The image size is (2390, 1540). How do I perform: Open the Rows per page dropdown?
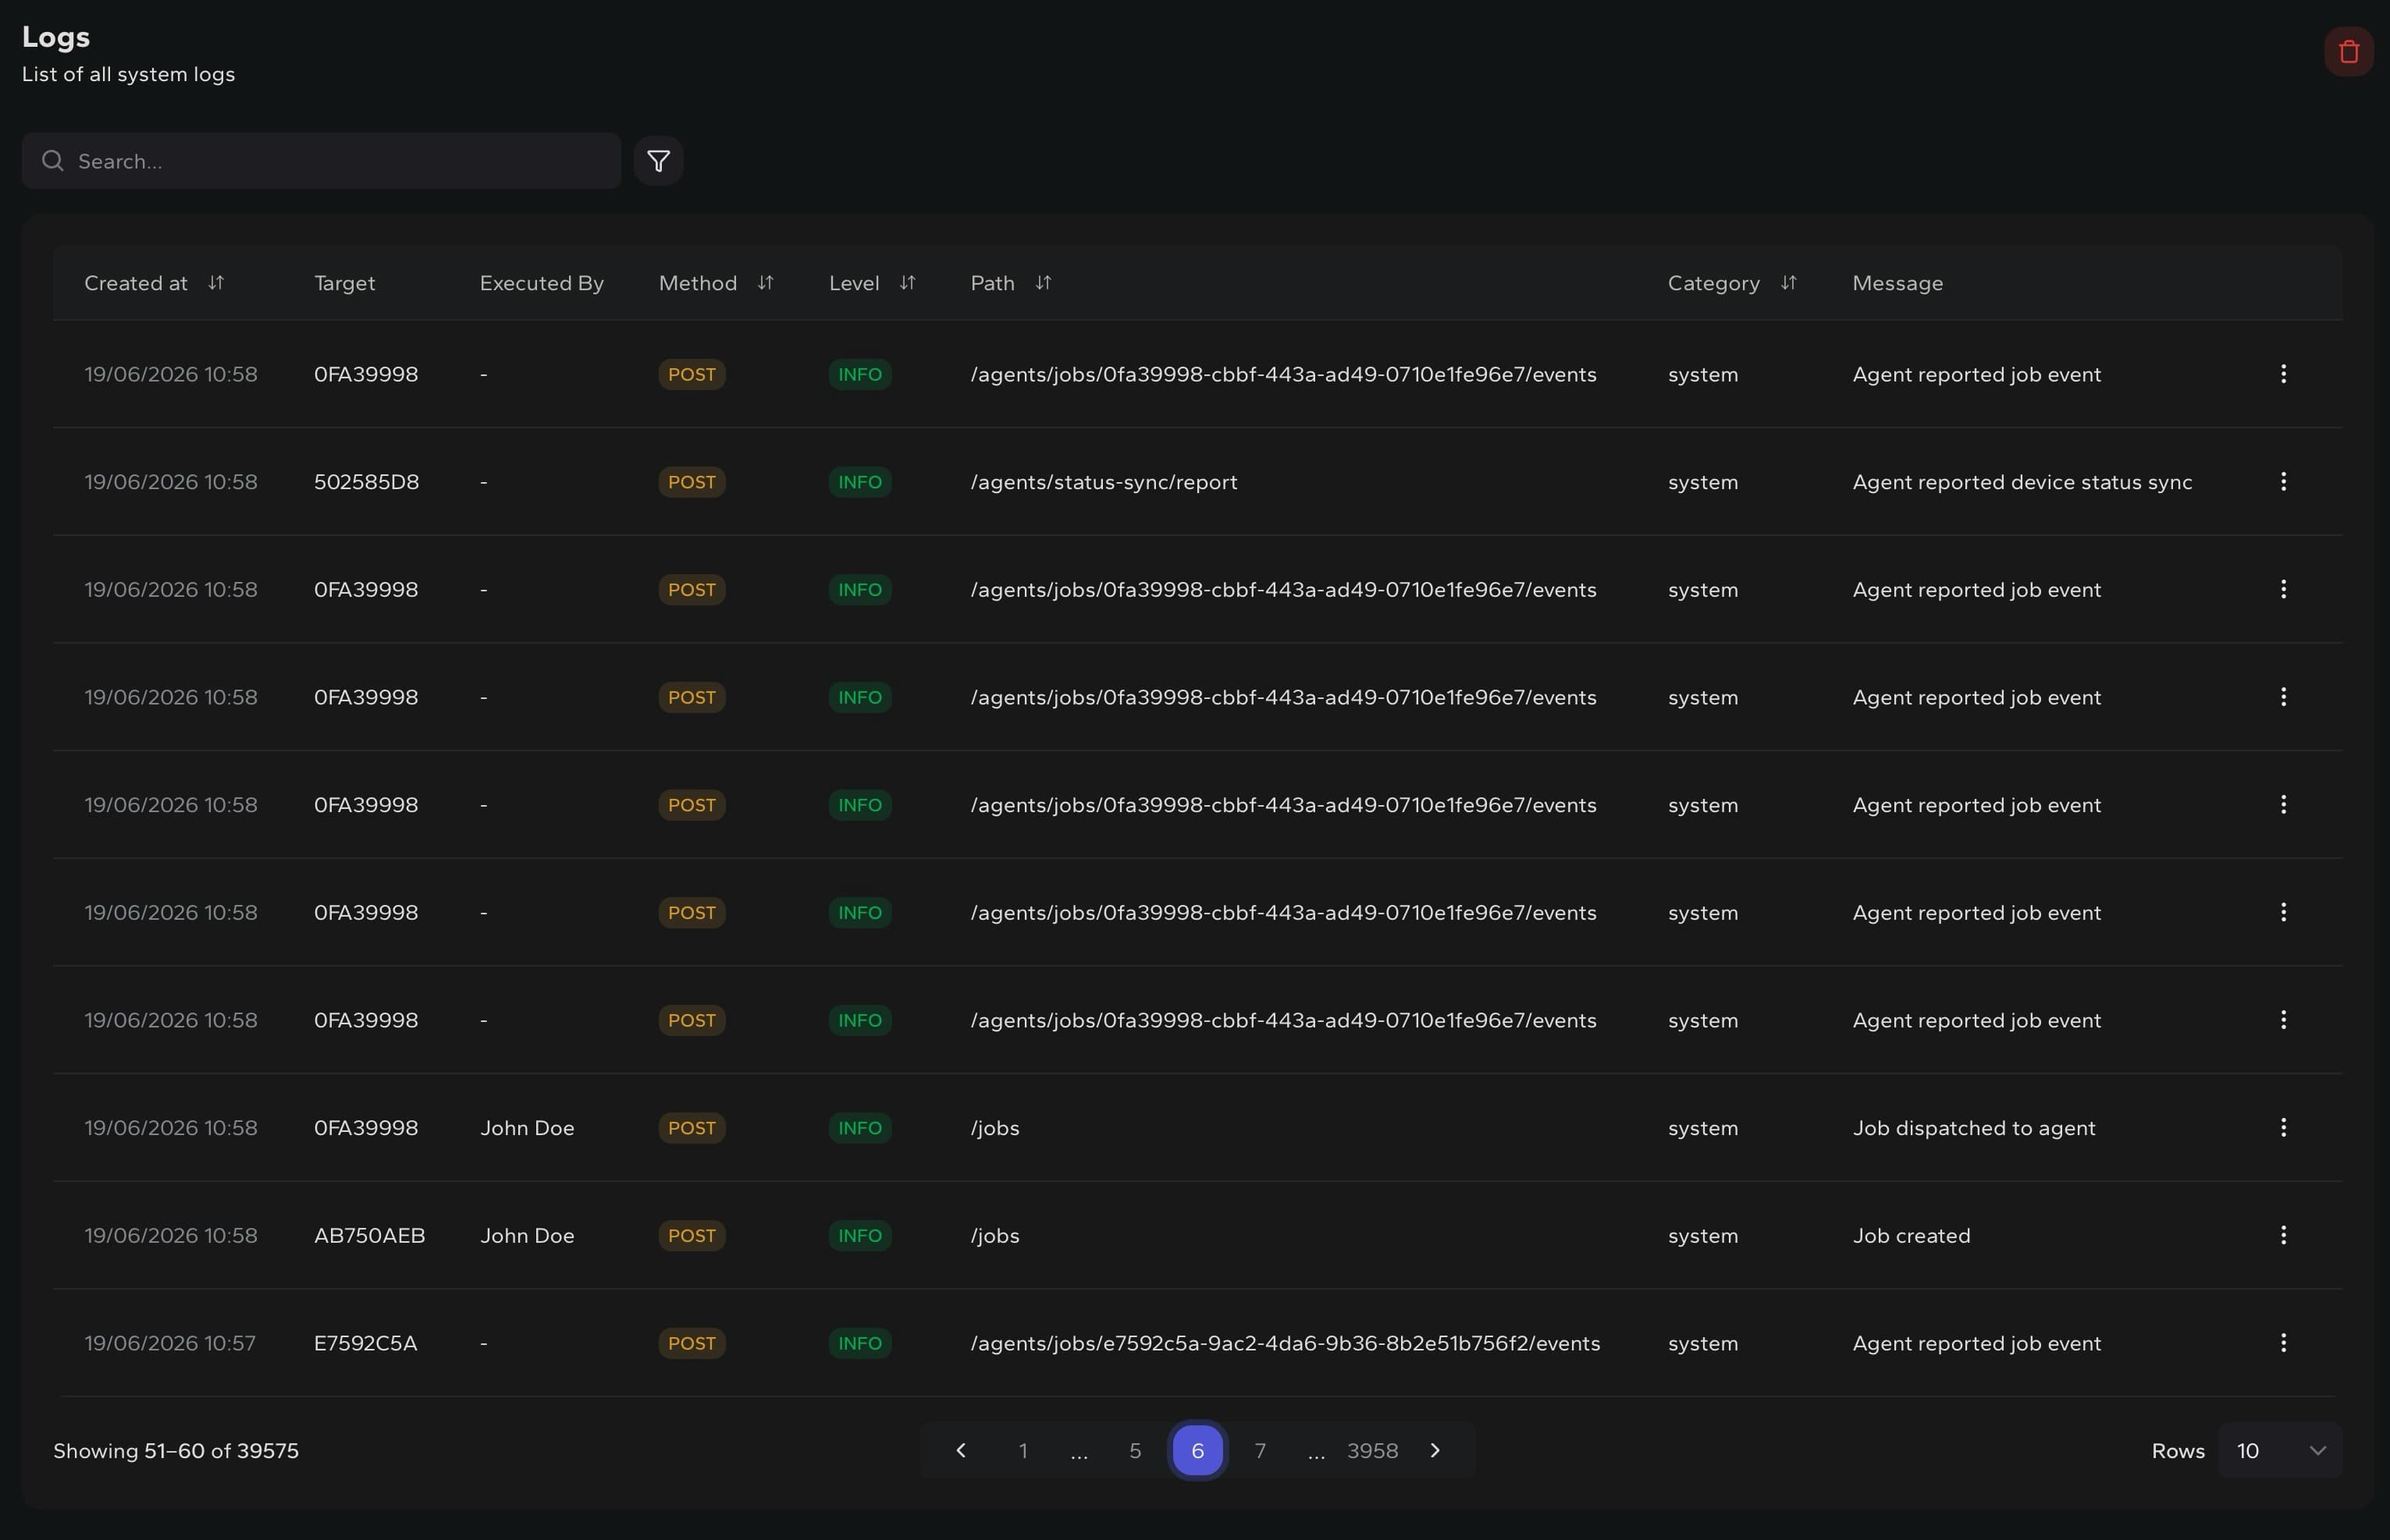(x=2279, y=1451)
